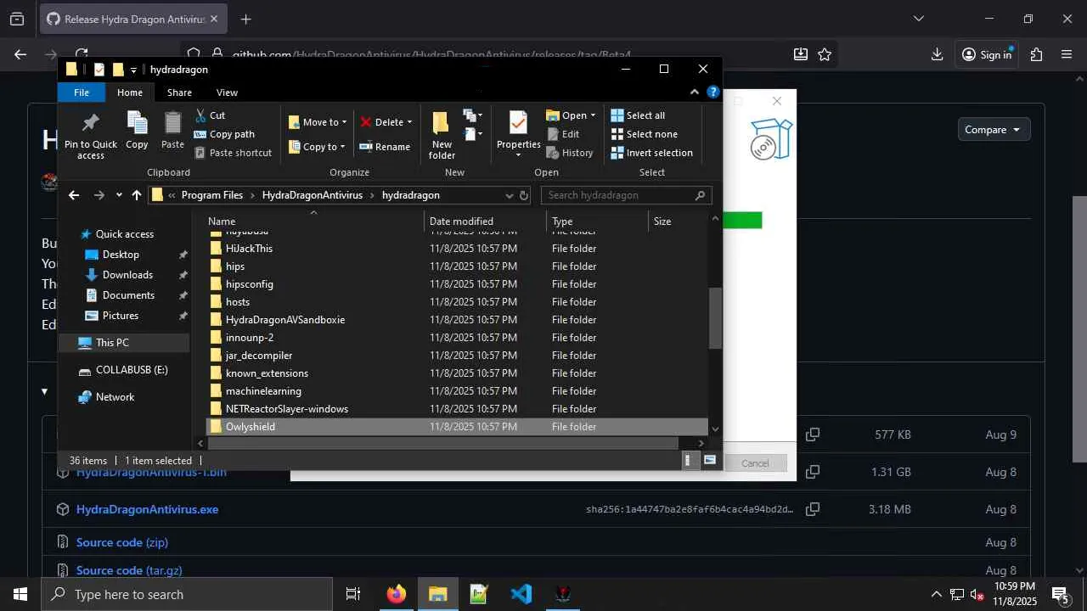Switch to Large icons view button
Screen dimensions: 1087x611
coord(710,461)
